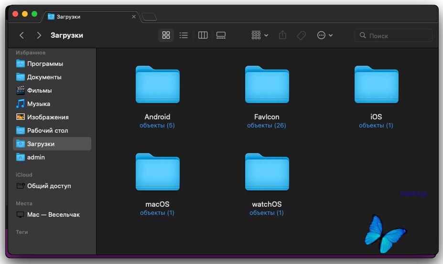Image resolution: width=443 pixels, height=264 pixels.
Task: Click the iCloud section header
Action: (24, 175)
